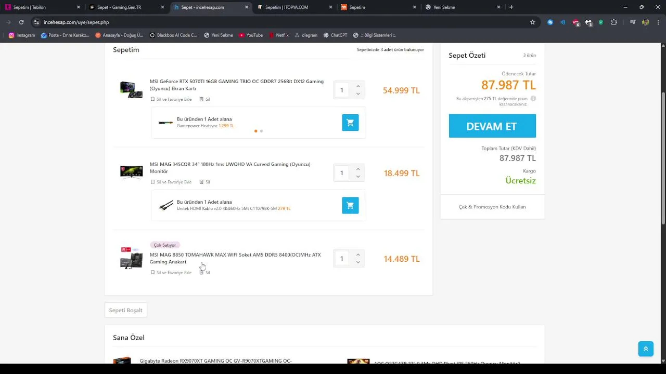Open the Chrome three-dot menu
666x374 pixels.
coord(658,22)
